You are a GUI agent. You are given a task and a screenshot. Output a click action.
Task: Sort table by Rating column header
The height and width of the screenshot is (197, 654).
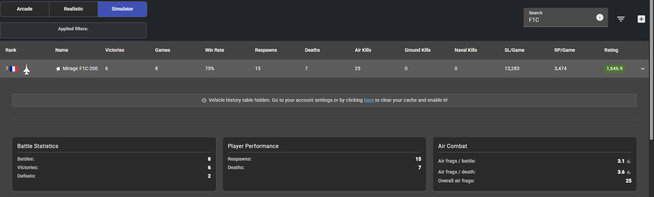click(x=611, y=50)
